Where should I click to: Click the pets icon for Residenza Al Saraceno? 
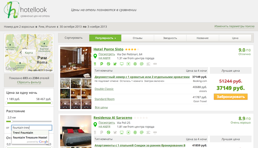click(115, 132)
